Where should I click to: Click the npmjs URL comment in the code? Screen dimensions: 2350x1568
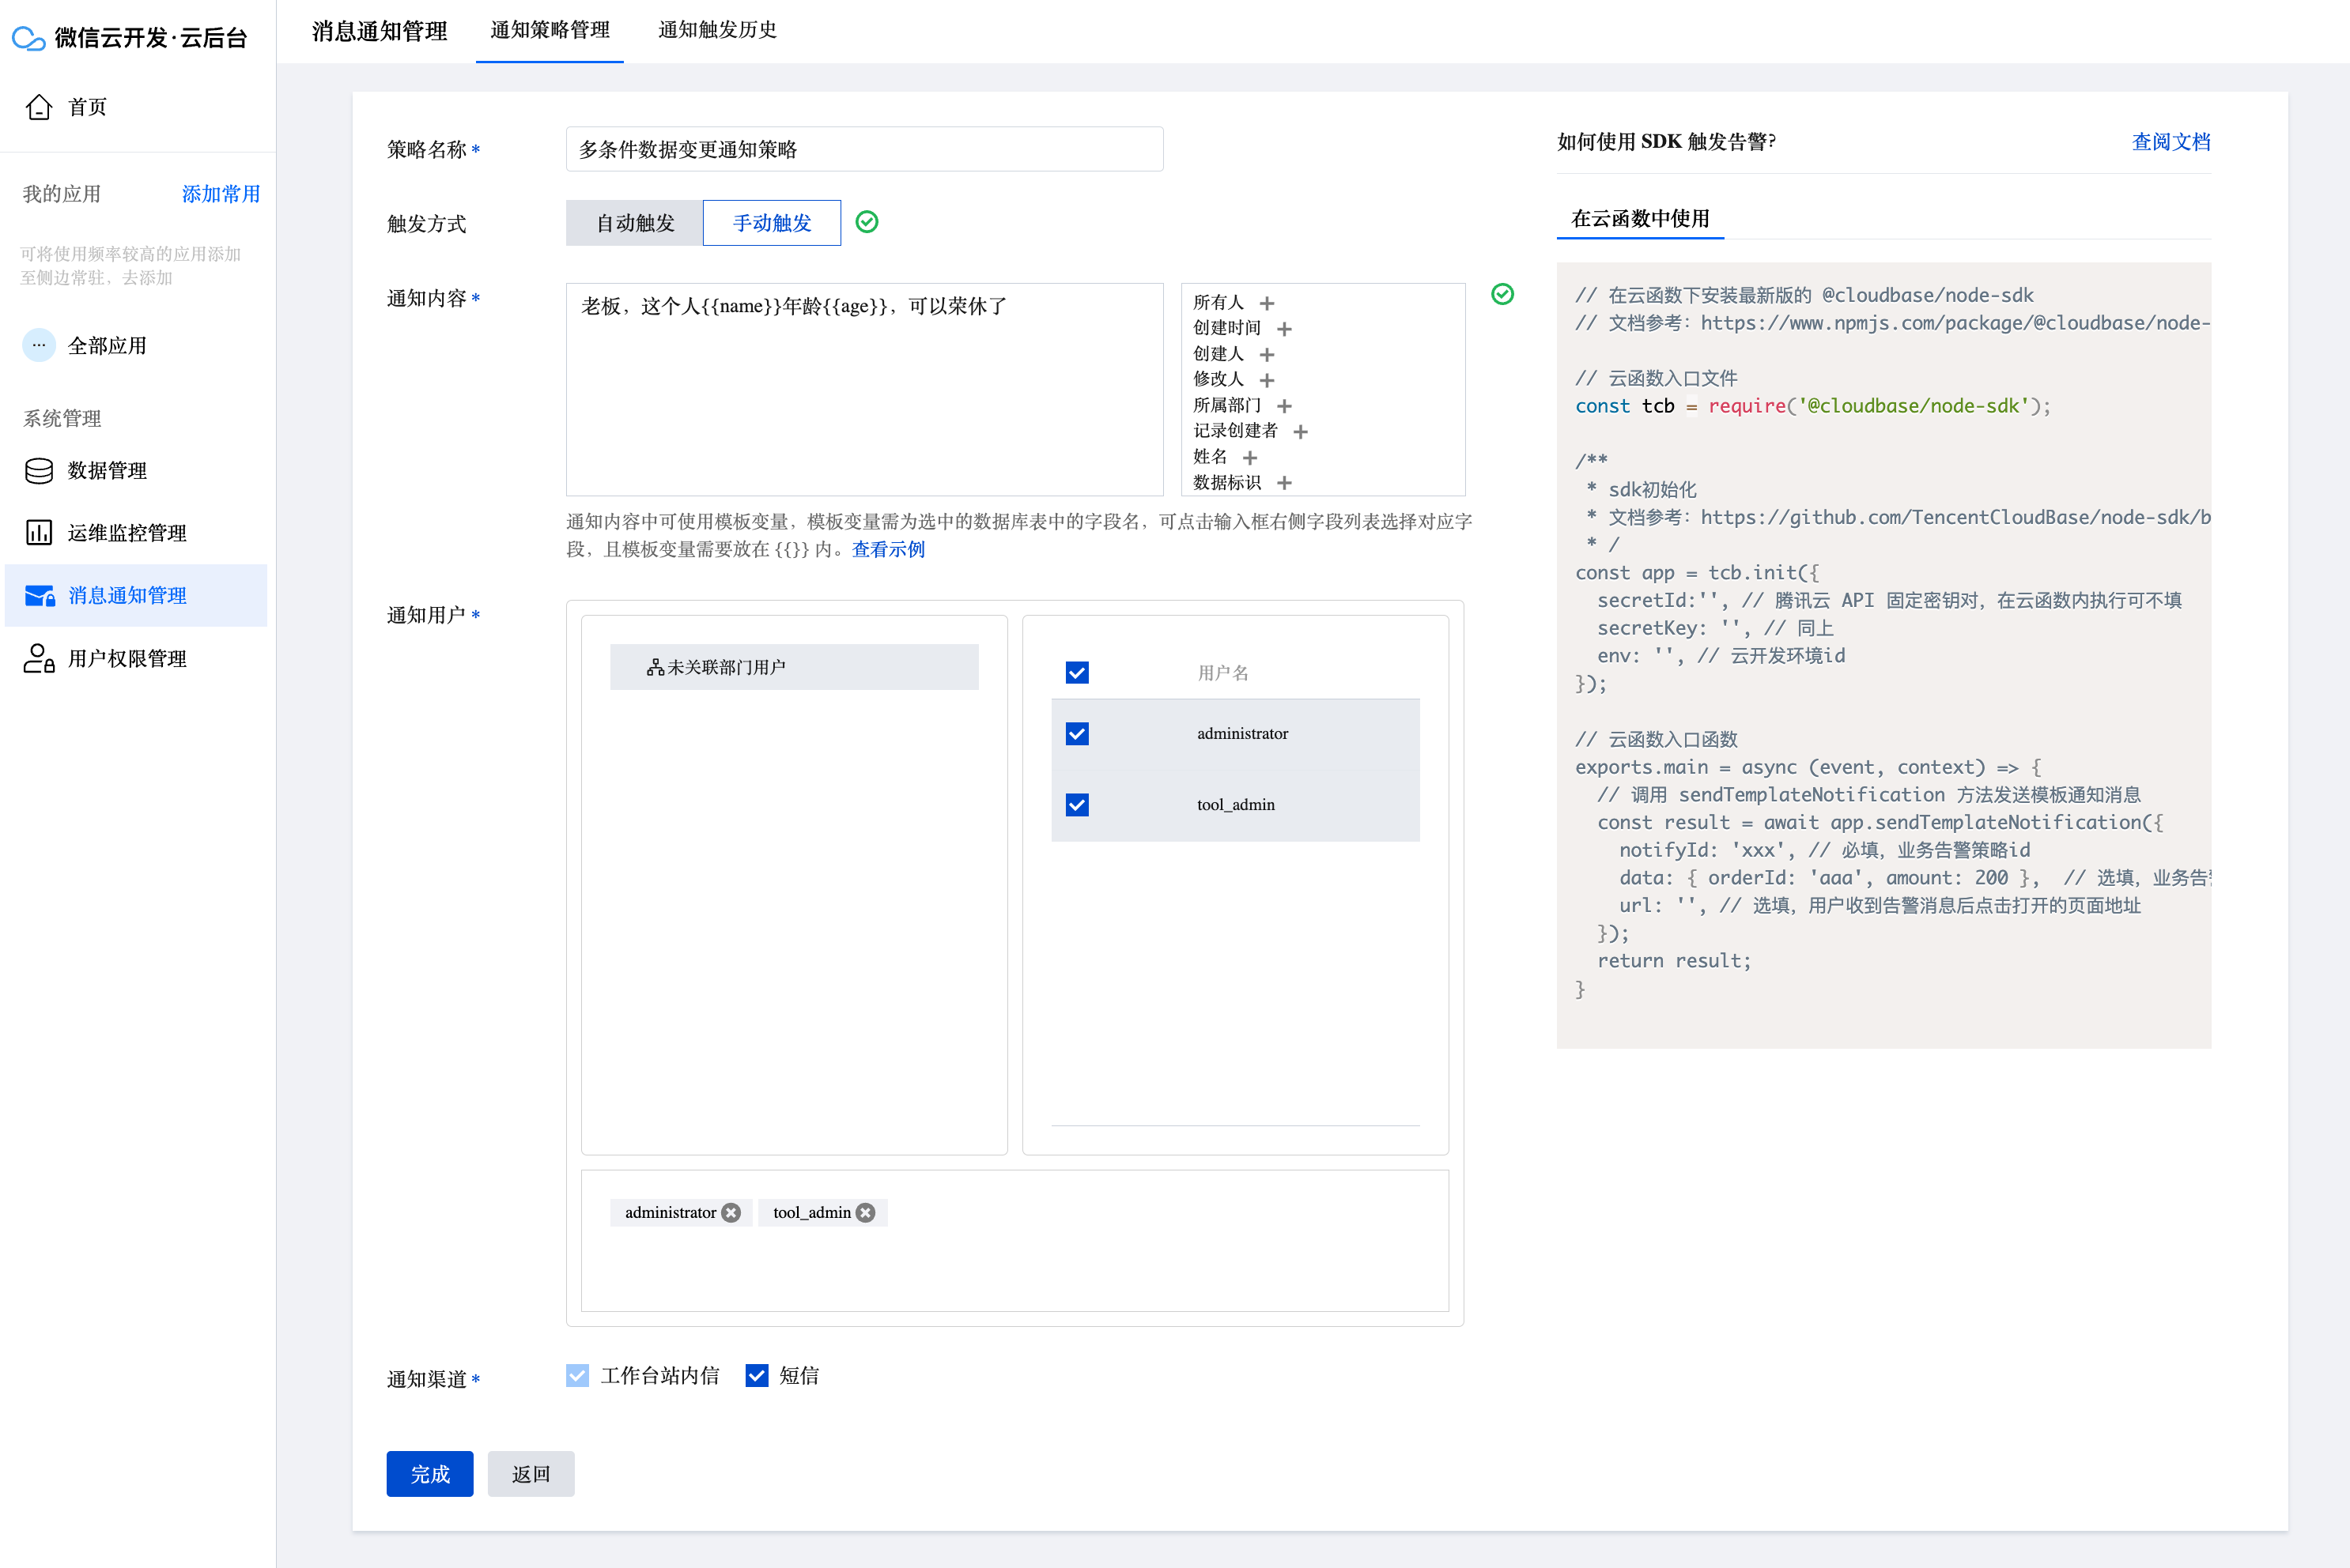pos(1893,323)
